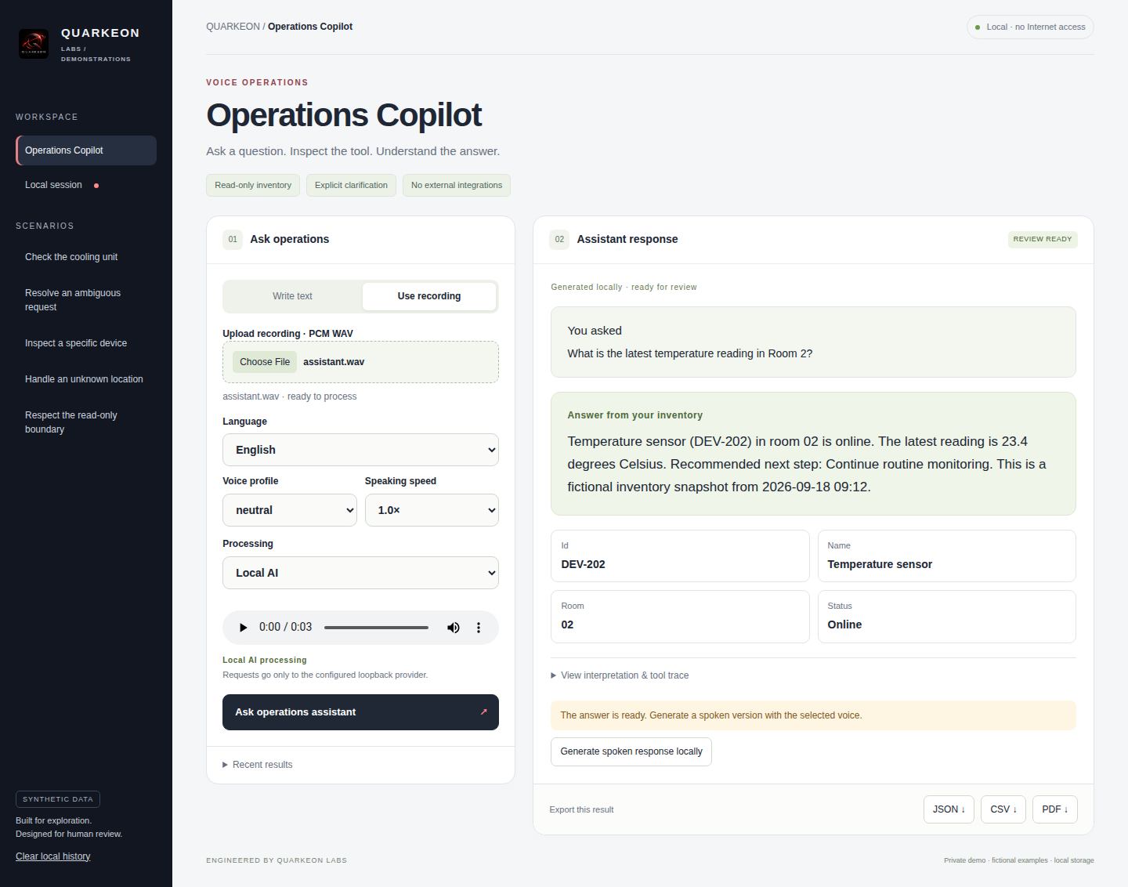Open Resolve an ambiguous request scenario
The image size is (1128, 887).
86,300
